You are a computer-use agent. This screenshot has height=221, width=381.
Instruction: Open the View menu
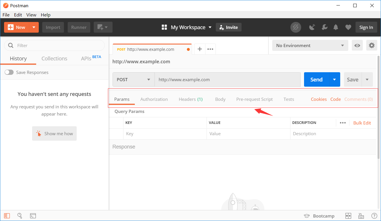point(31,15)
